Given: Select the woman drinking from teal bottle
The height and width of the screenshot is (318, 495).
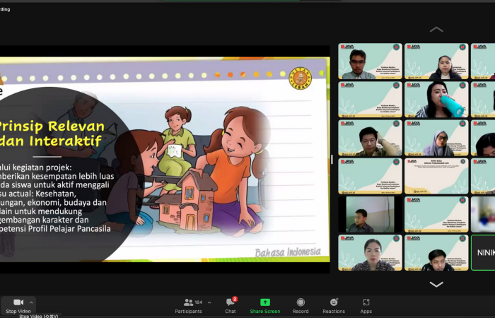Looking at the screenshot, I should point(436,100).
